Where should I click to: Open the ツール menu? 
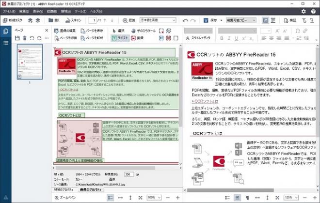point(80,12)
